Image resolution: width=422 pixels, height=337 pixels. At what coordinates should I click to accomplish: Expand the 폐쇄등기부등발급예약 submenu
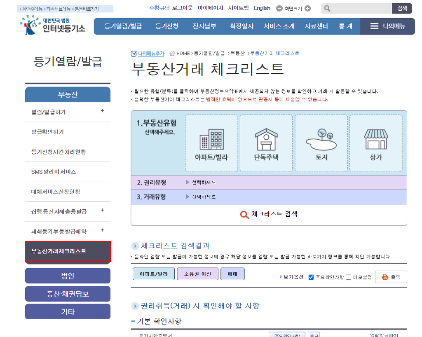tap(102, 230)
